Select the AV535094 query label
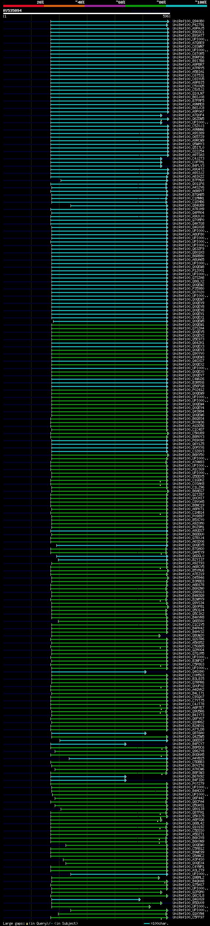Screen dimensions: 210x926 pyautogui.click(x=12, y=11)
